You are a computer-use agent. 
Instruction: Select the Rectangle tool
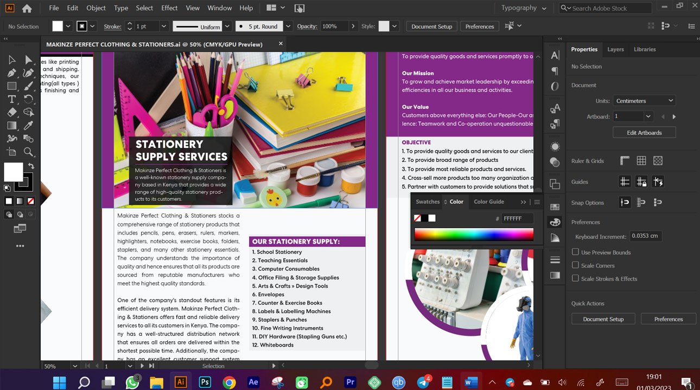[12, 86]
